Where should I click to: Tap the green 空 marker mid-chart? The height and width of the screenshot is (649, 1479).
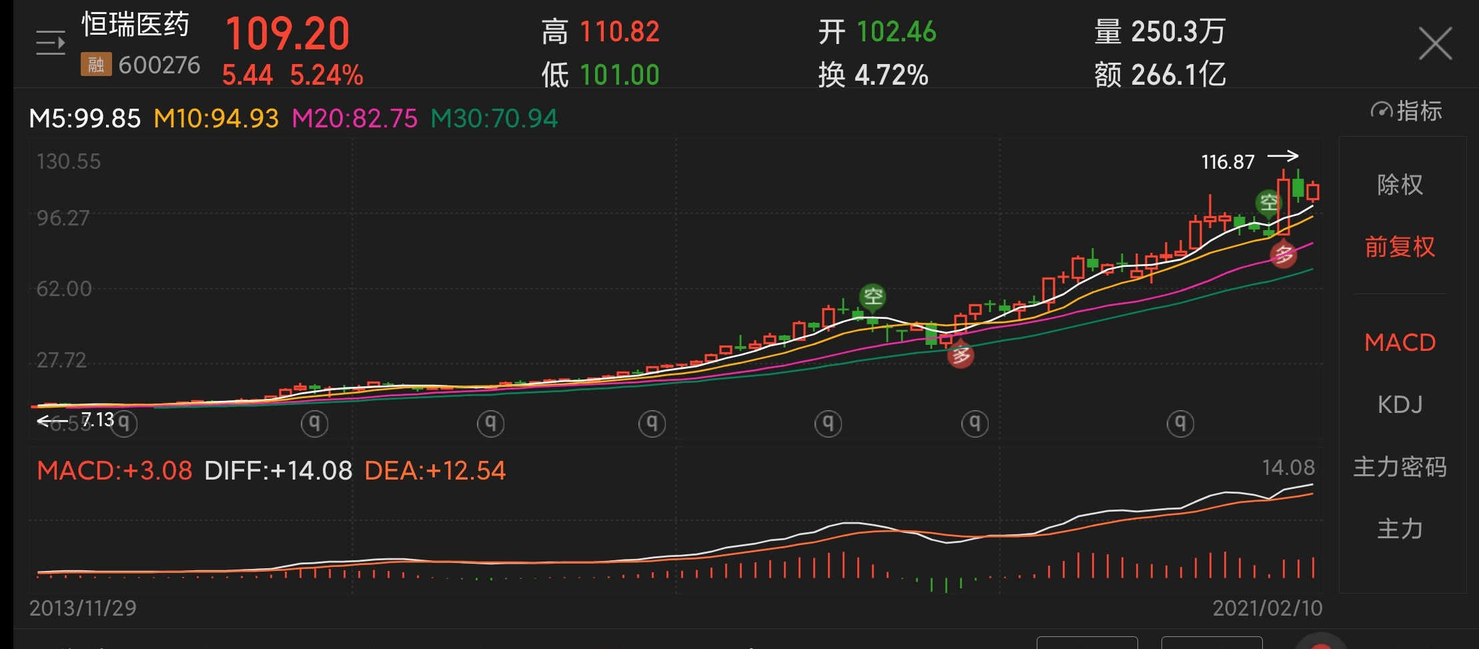pos(873,296)
